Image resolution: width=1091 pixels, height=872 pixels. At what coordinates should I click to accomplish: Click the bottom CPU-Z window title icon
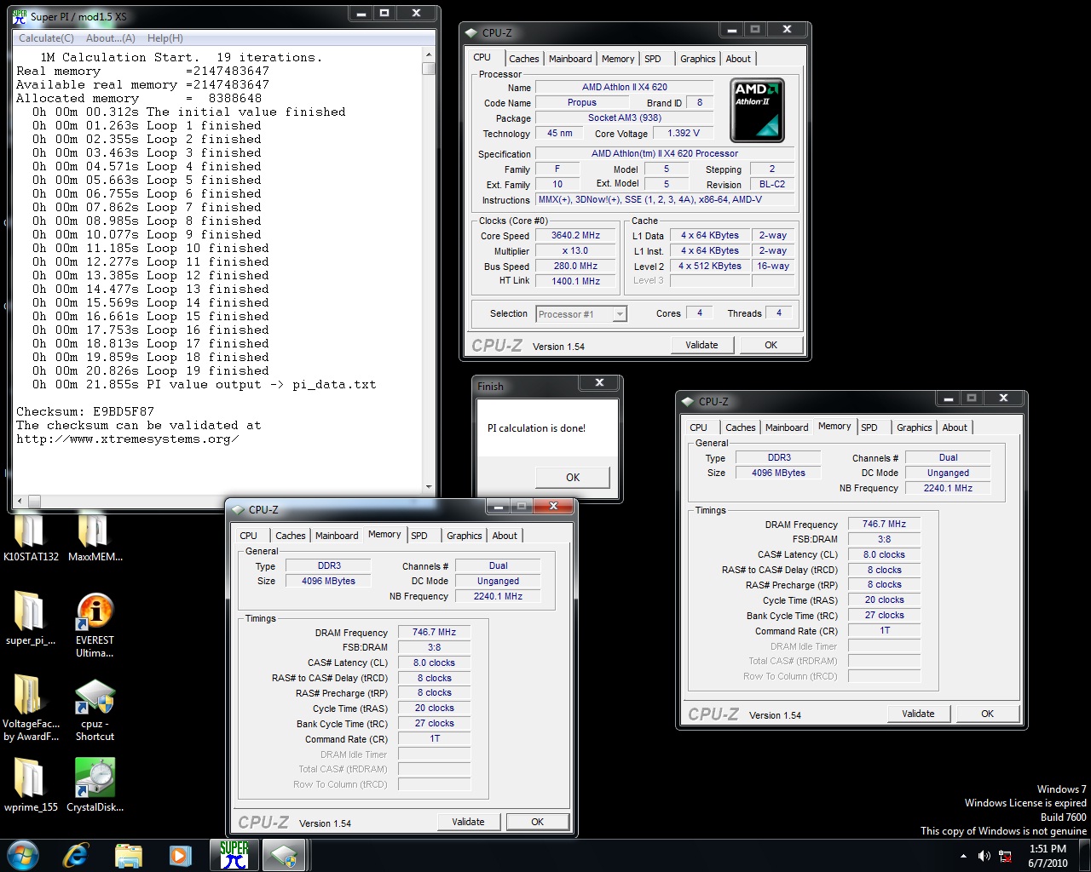[238, 509]
